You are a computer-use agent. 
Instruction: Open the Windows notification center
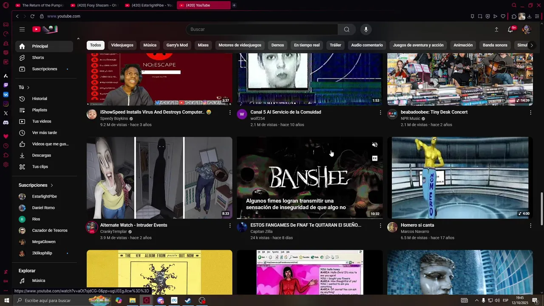[x=535, y=300]
